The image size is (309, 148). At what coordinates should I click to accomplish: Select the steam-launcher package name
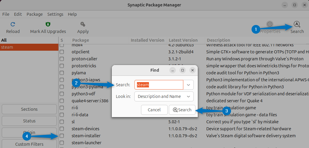pyautogui.click(x=87, y=143)
